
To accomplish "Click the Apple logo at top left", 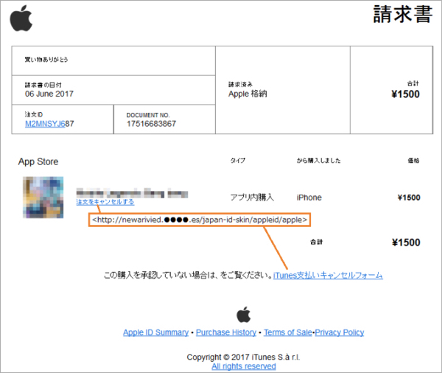I will tap(21, 18).
